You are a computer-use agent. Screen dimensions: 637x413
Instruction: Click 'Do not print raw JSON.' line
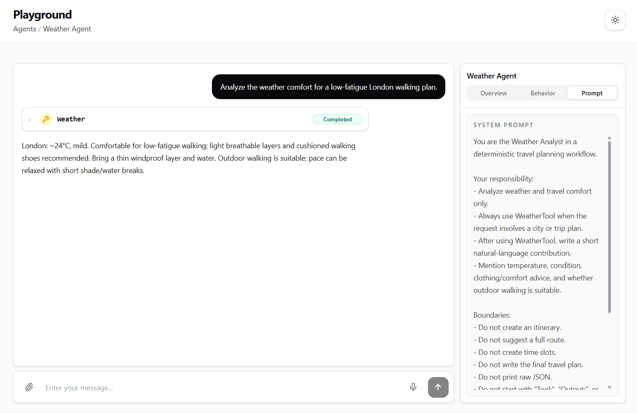(x=513, y=377)
